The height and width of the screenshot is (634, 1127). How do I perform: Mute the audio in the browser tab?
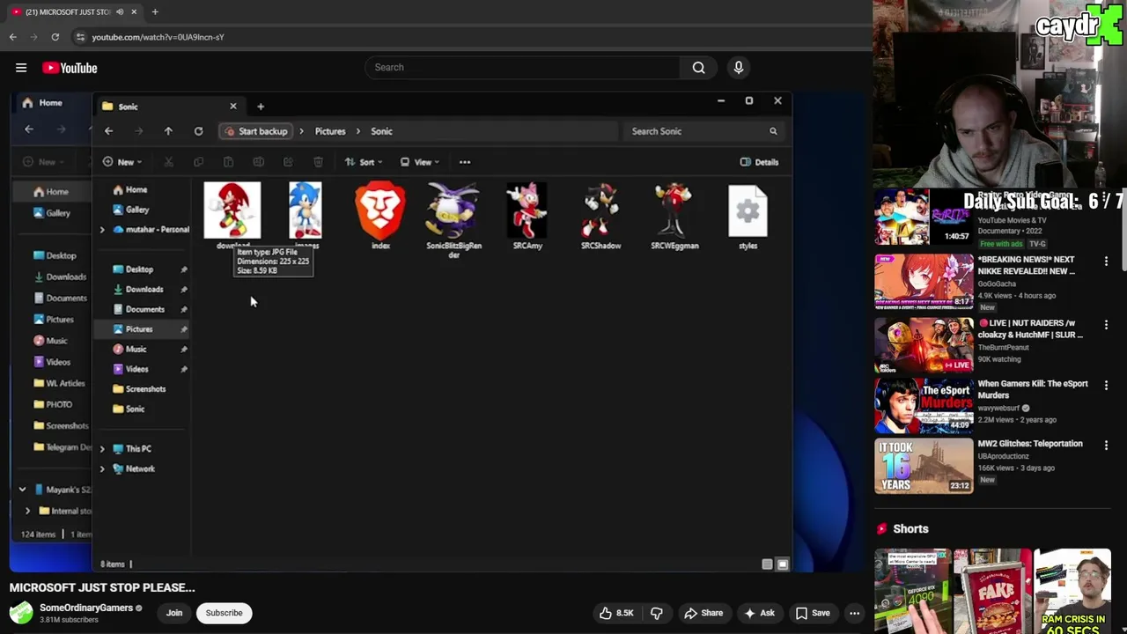click(120, 11)
